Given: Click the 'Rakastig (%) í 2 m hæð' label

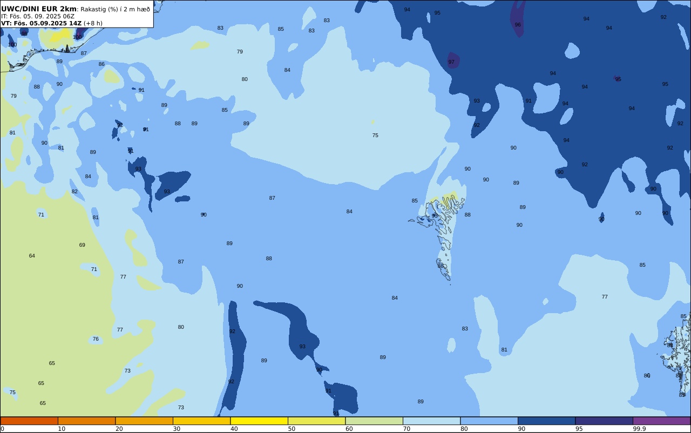Looking at the screenshot, I should (x=116, y=9).
